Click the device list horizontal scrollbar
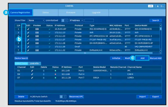 point(85,53)
